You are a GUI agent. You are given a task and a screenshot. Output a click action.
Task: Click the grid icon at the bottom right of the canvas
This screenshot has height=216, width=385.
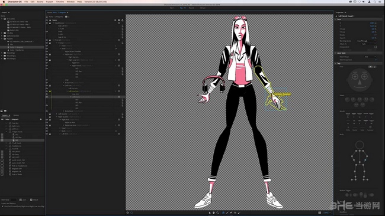[x=319, y=213]
